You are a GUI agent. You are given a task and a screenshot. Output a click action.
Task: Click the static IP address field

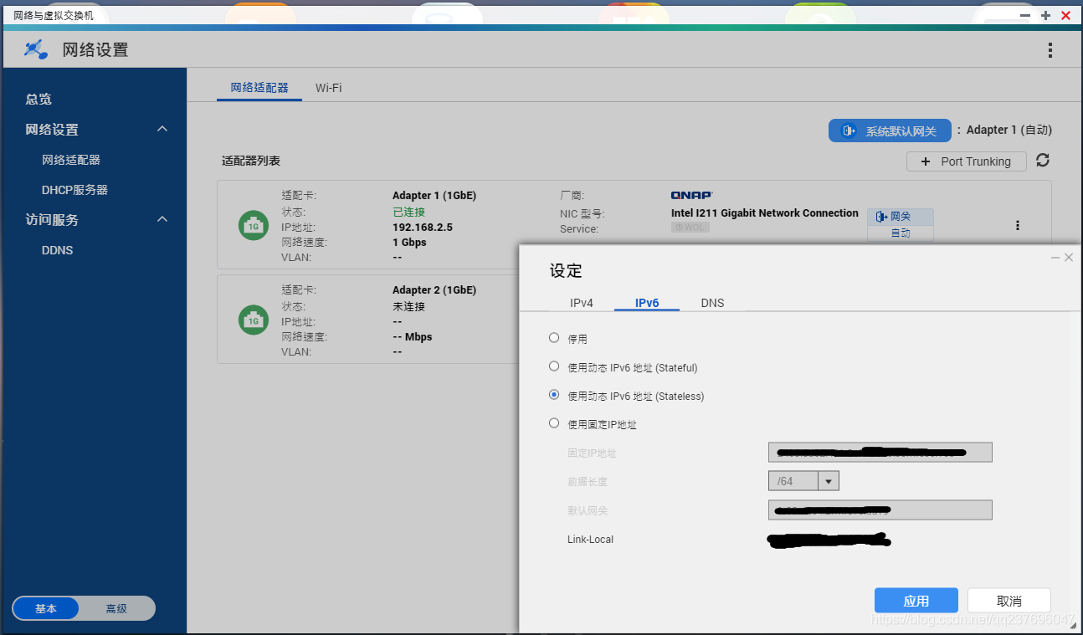click(x=880, y=453)
